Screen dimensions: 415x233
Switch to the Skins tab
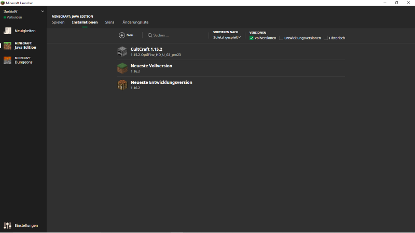click(109, 22)
